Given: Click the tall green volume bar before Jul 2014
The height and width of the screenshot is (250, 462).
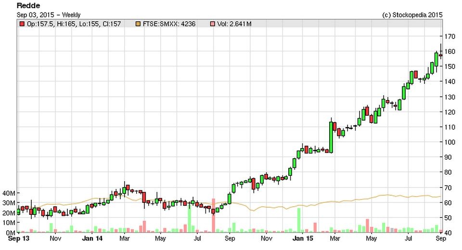Looking at the screenshot, I should (189, 217).
